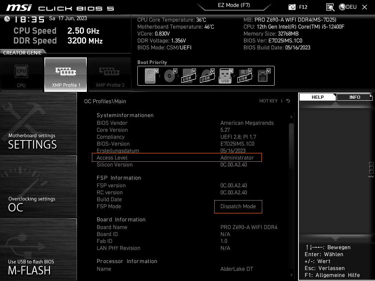Select the hard disk boot device icon
Image resolution: width=375 pixels, height=281 pixels.
click(151, 76)
